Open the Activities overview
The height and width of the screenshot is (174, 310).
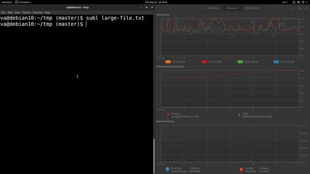point(7,2)
